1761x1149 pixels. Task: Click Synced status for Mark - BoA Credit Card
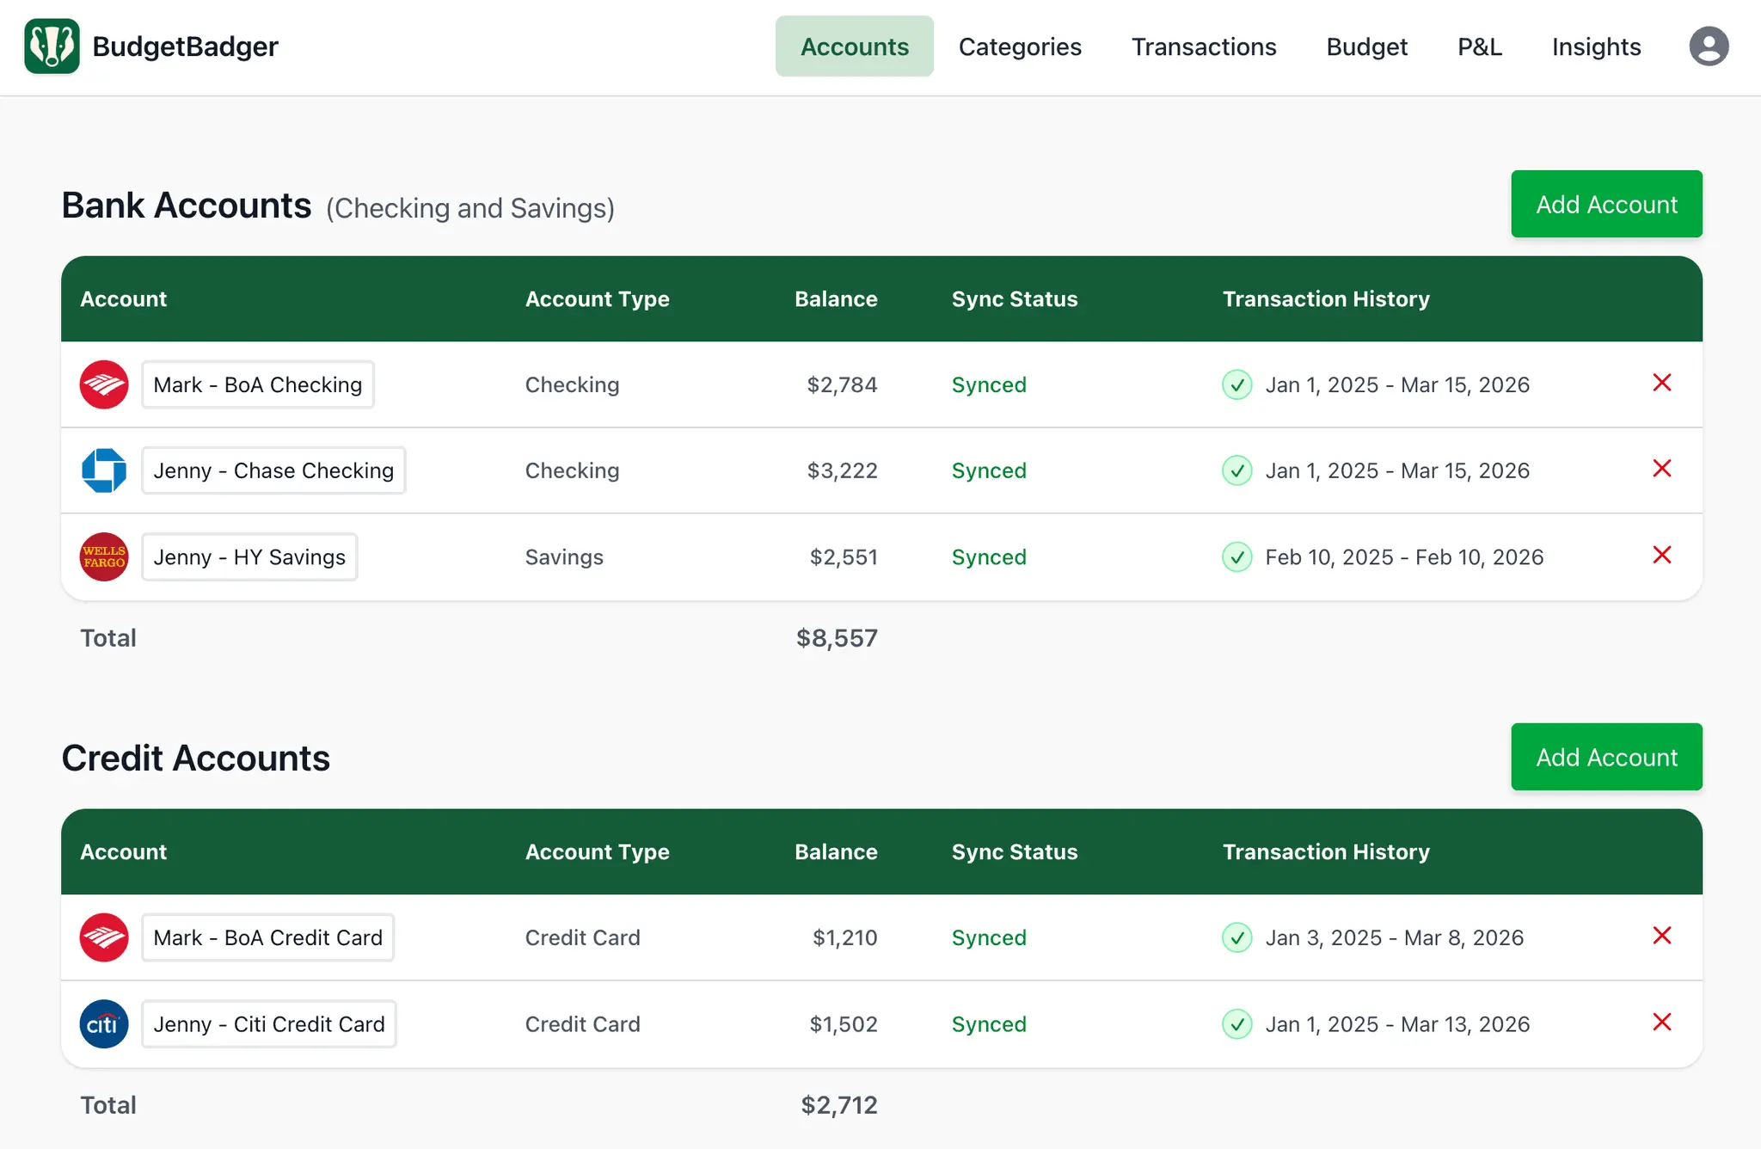[x=989, y=937]
